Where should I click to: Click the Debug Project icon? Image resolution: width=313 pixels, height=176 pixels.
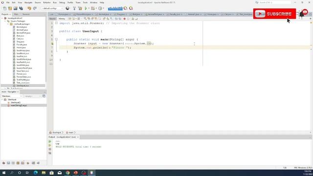coord(93,8)
